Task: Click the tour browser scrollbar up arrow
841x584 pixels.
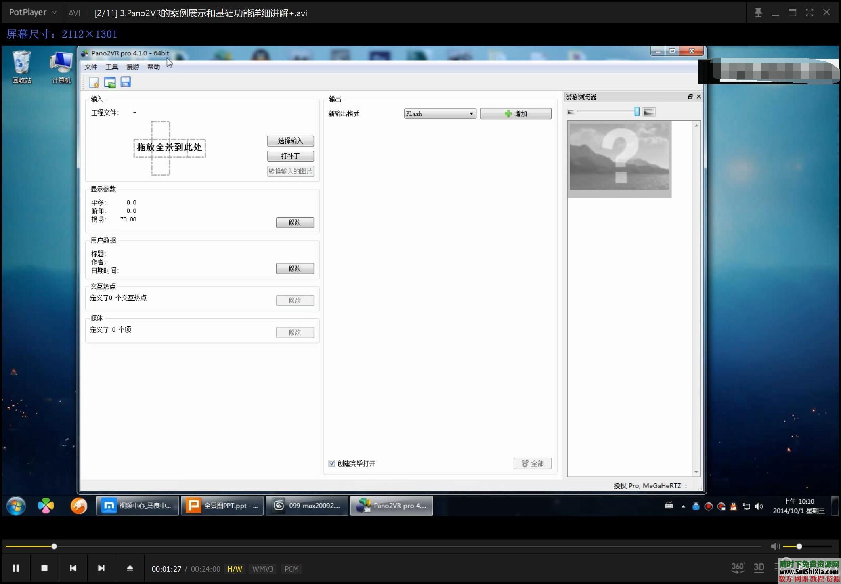Action: 696,126
